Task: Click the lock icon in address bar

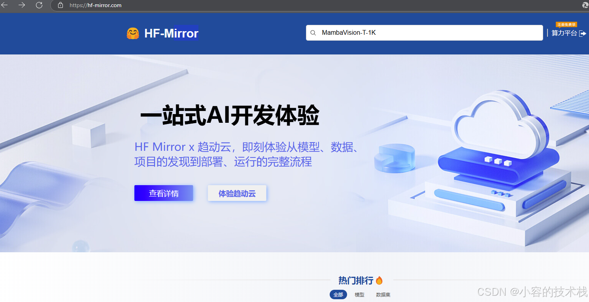Action: tap(60, 6)
